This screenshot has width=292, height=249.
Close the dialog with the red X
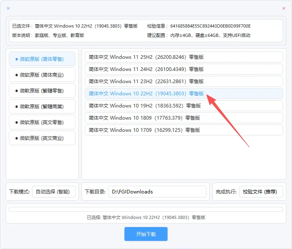tap(283, 8)
